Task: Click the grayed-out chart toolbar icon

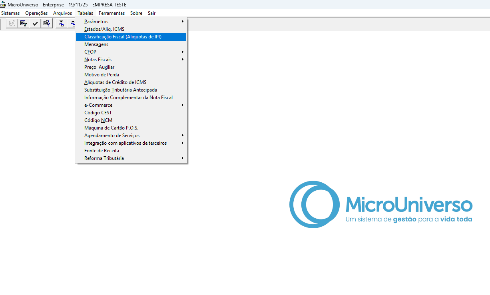Action: coord(12,24)
